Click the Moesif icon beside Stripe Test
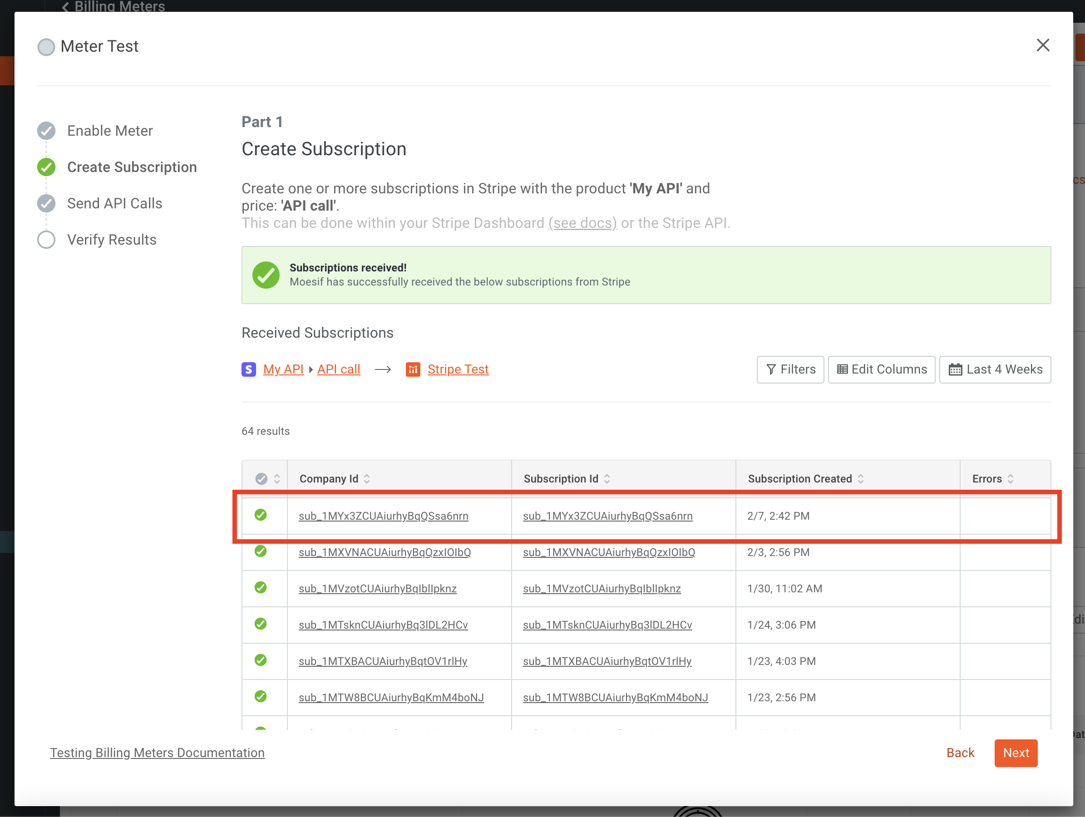The image size is (1085, 817). click(413, 369)
